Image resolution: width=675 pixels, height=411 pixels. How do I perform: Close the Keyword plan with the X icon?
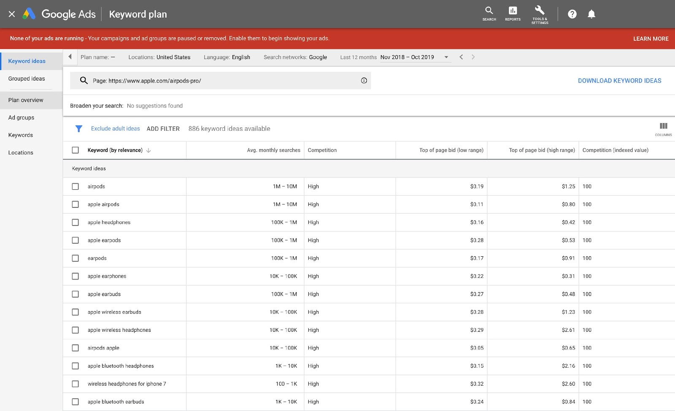(12, 14)
